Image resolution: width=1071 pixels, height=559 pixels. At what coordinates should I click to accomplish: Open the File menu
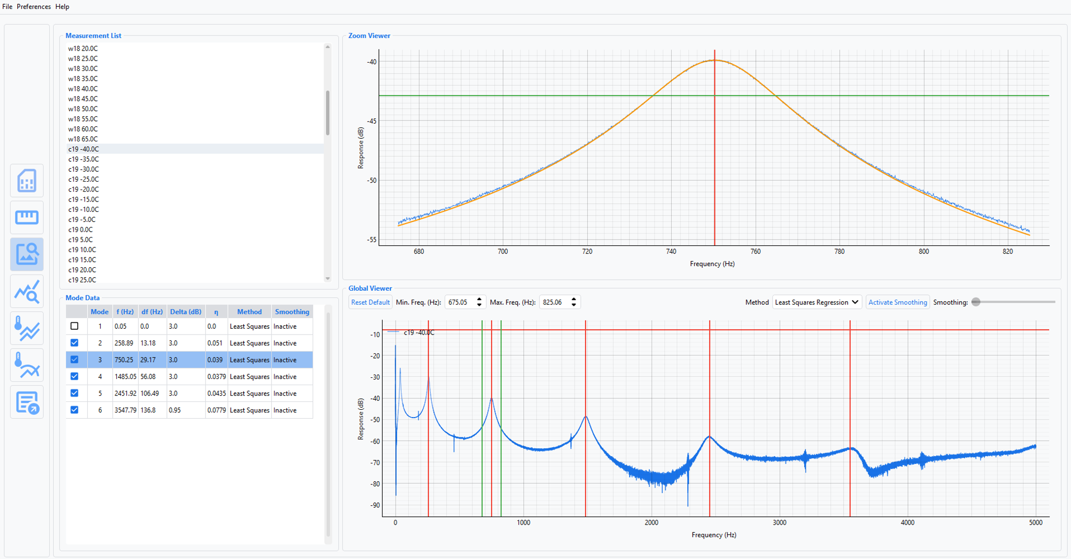(x=7, y=7)
